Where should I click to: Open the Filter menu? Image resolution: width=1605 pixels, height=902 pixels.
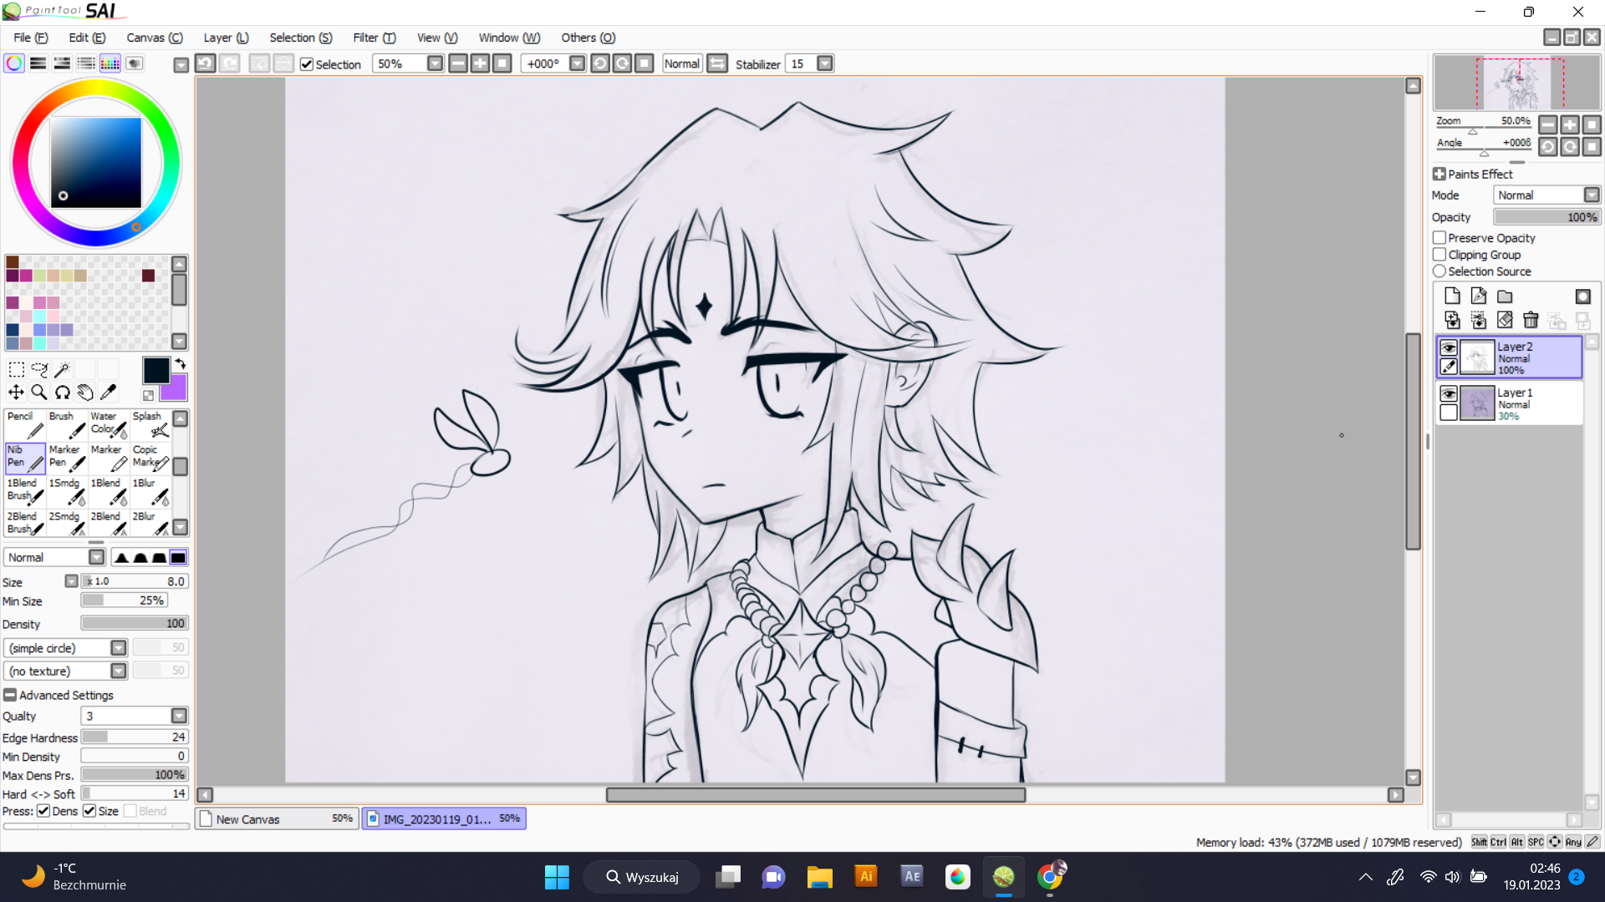click(373, 38)
